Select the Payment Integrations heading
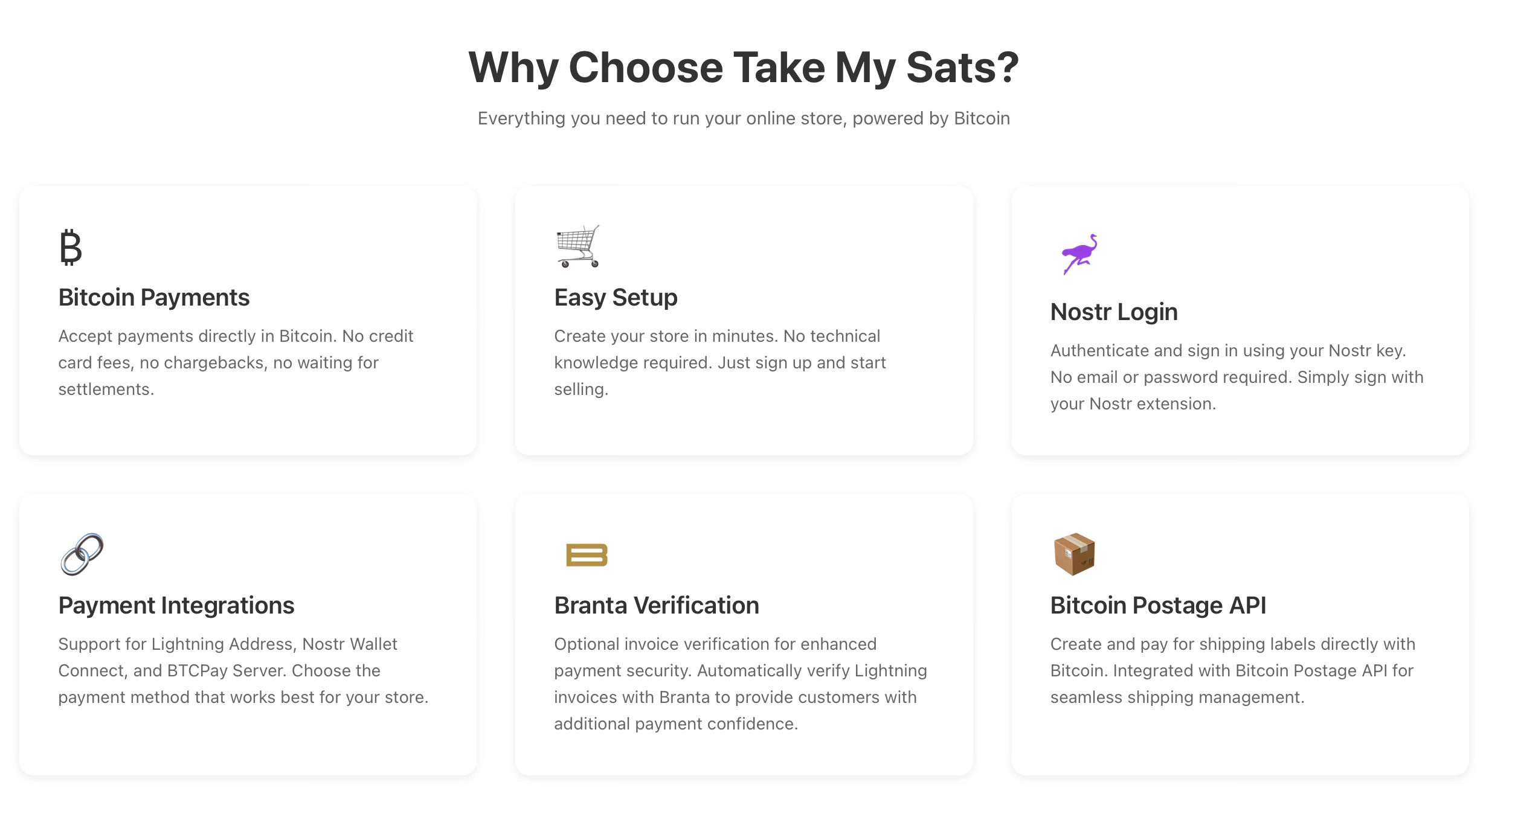The width and height of the screenshot is (1515, 837). [176, 606]
